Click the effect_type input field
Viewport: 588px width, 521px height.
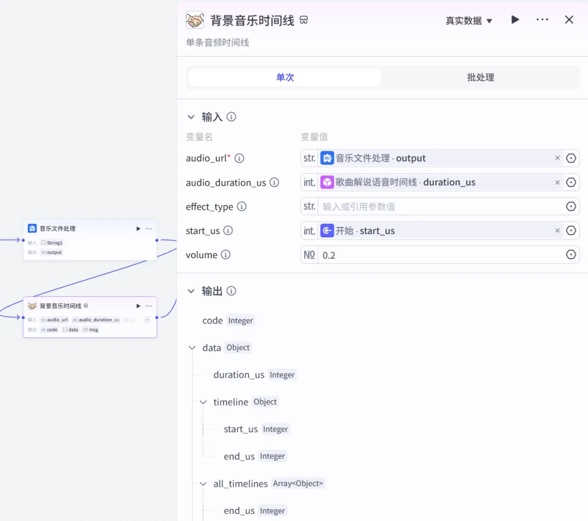click(440, 206)
